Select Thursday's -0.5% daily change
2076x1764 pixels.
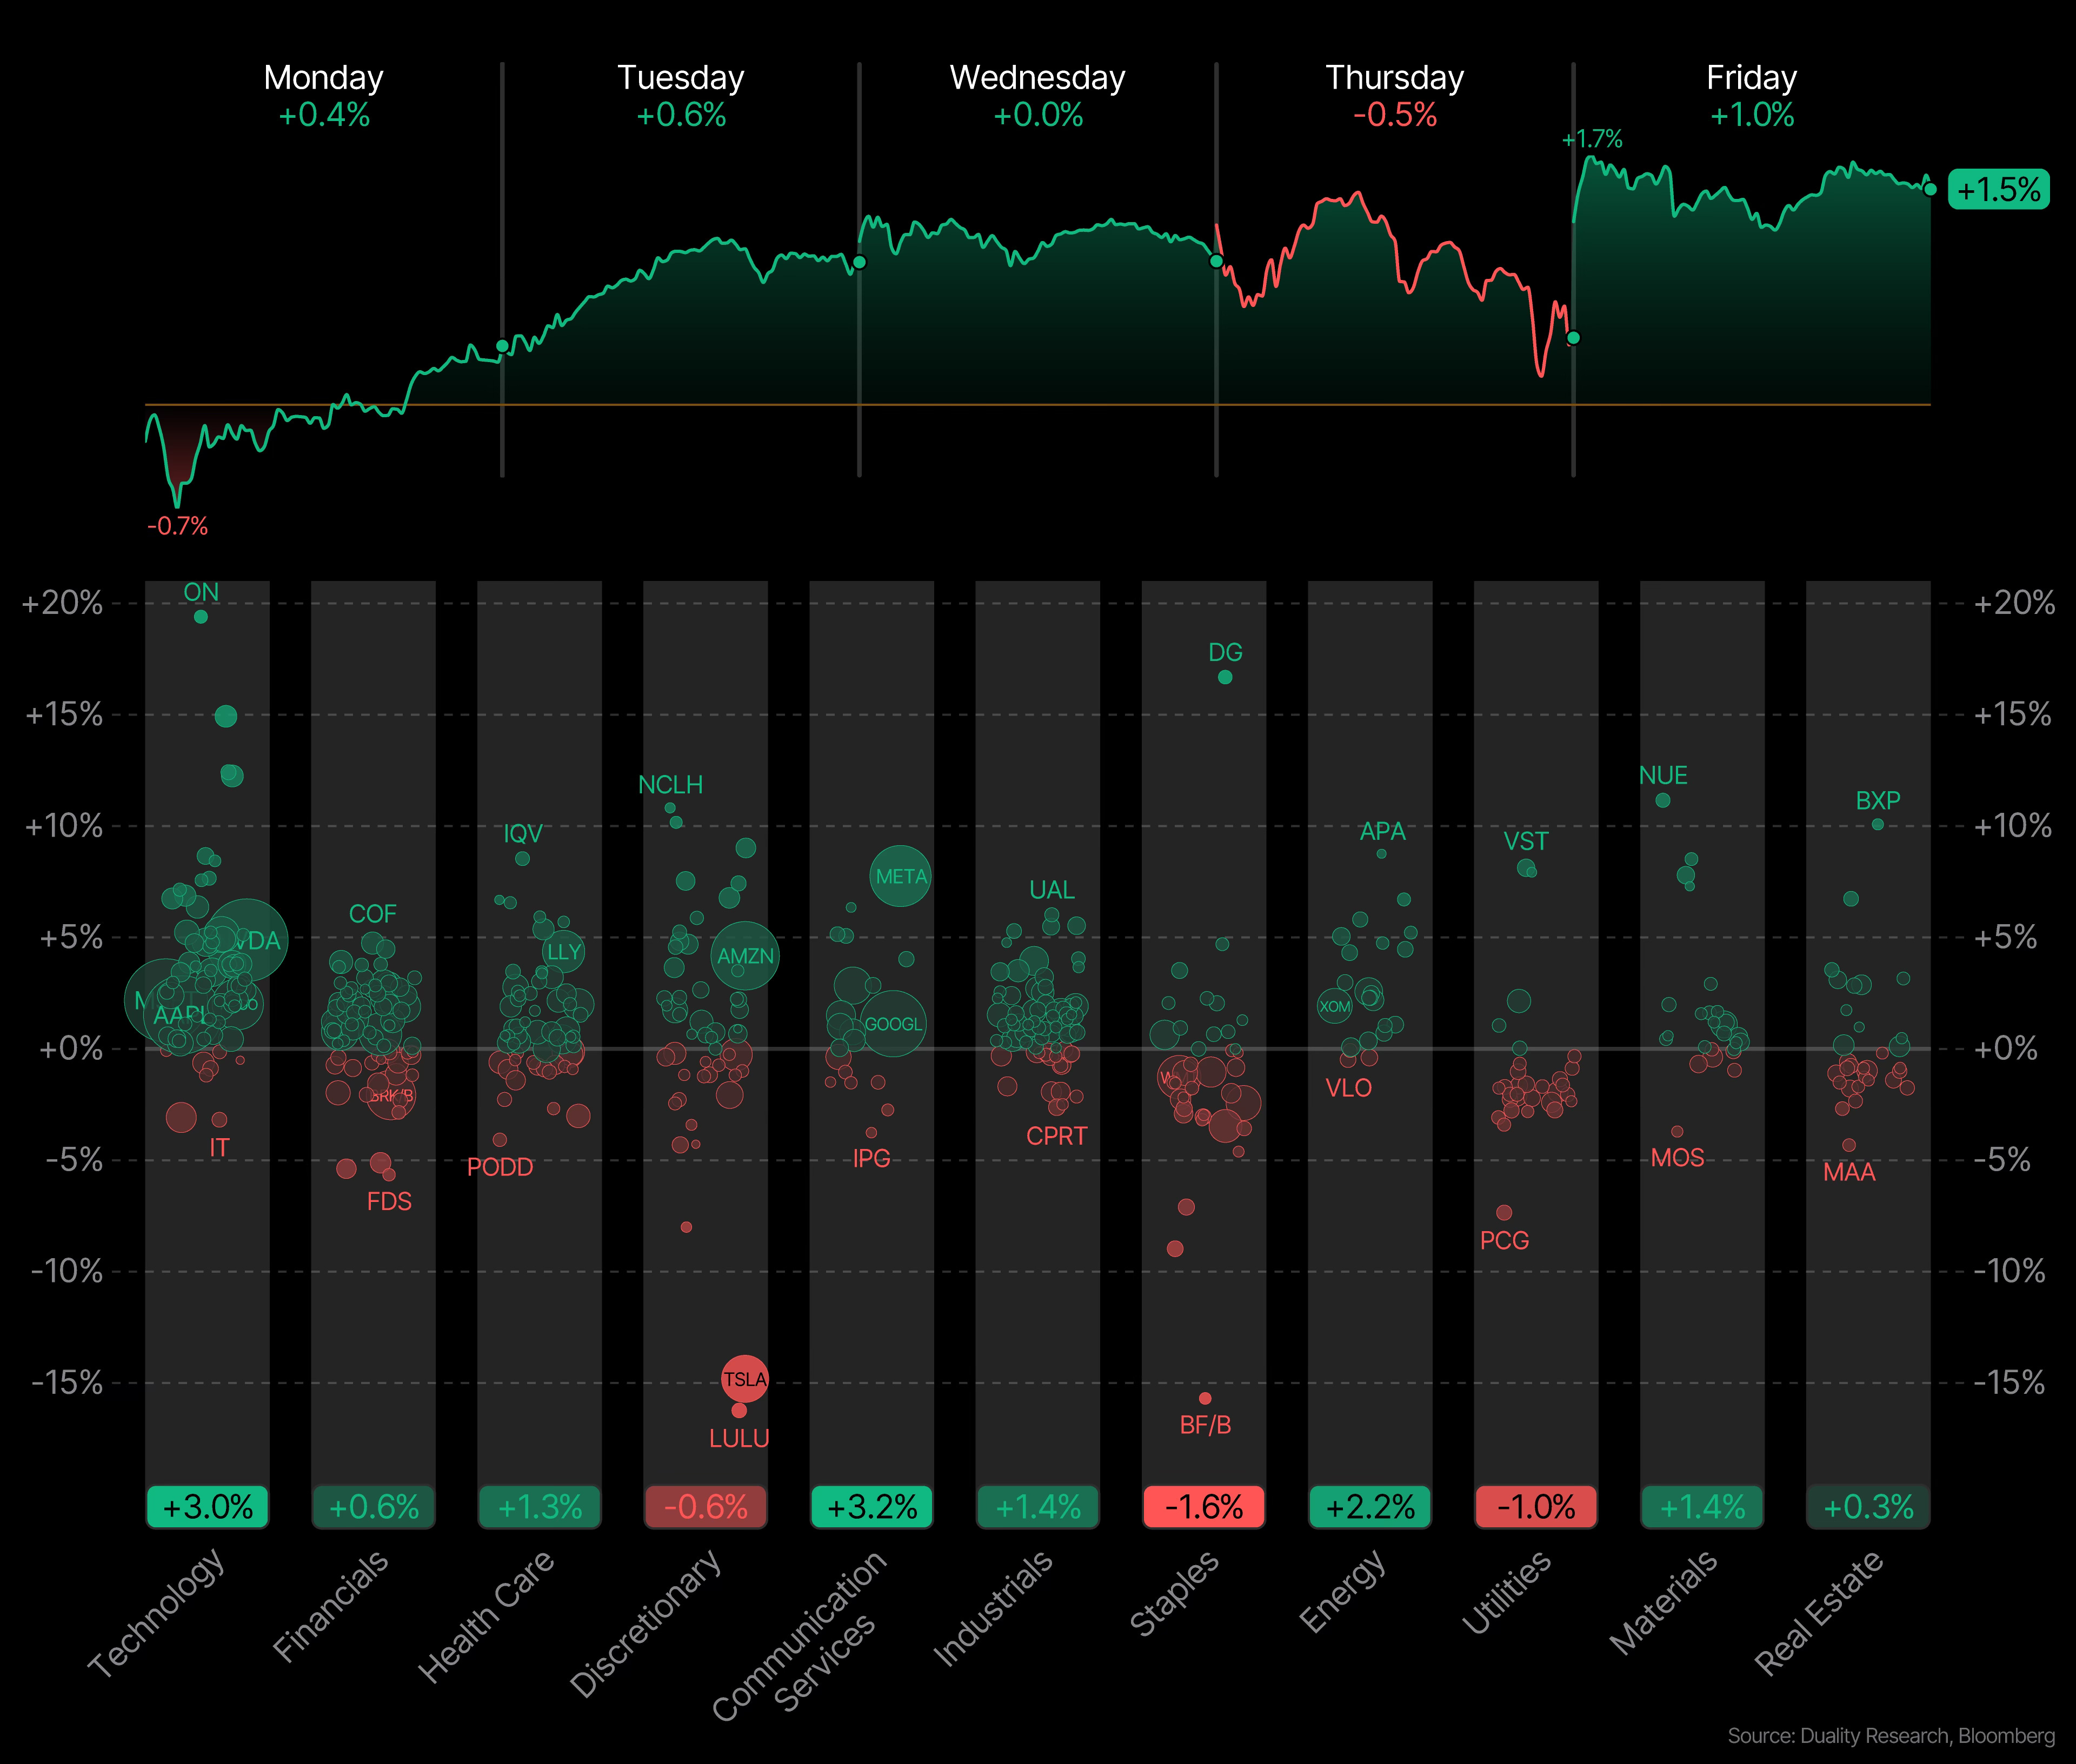click(1395, 115)
